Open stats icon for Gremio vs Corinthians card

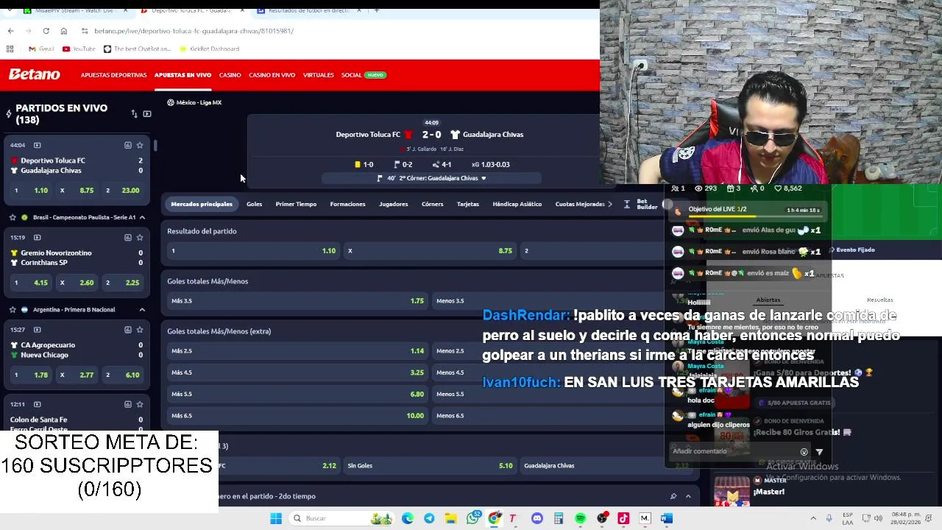[127, 237]
